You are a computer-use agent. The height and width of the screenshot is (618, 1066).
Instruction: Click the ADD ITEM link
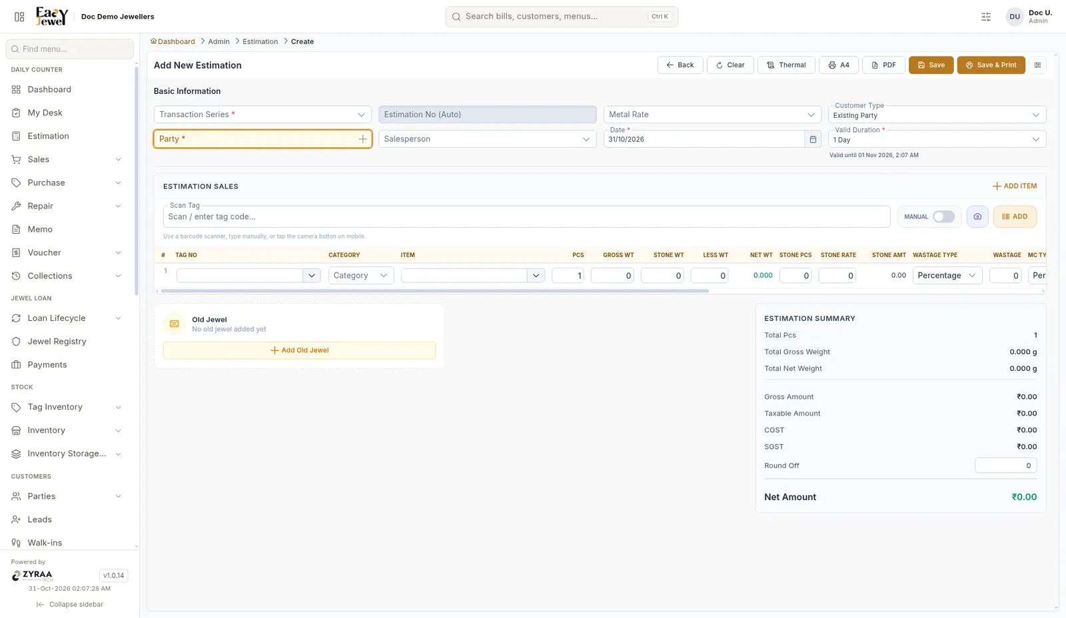[x=1015, y=186]
